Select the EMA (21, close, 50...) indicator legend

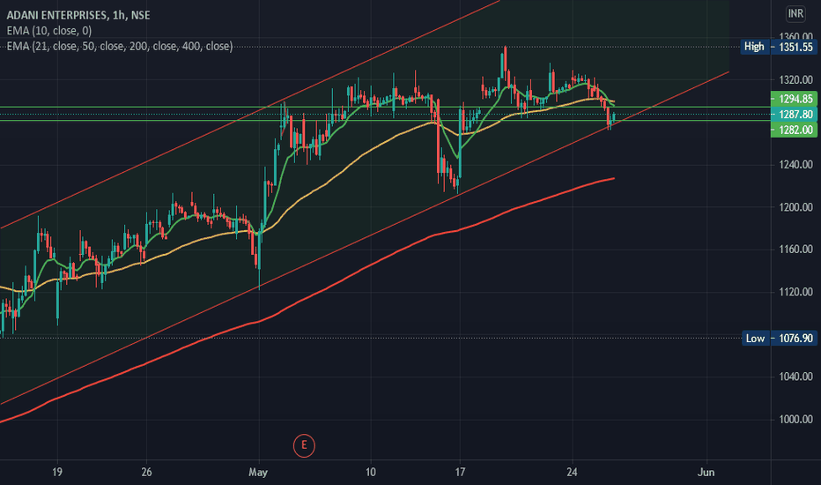tap(120, 46)
